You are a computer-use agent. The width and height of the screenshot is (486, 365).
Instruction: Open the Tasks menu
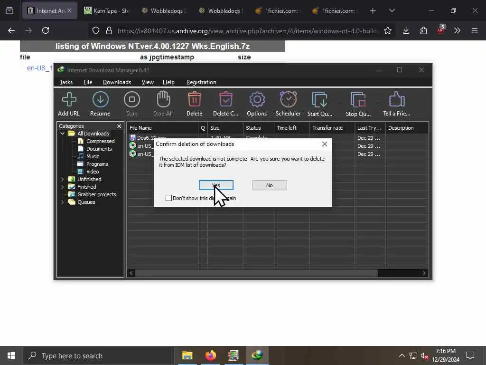point(66,82)
